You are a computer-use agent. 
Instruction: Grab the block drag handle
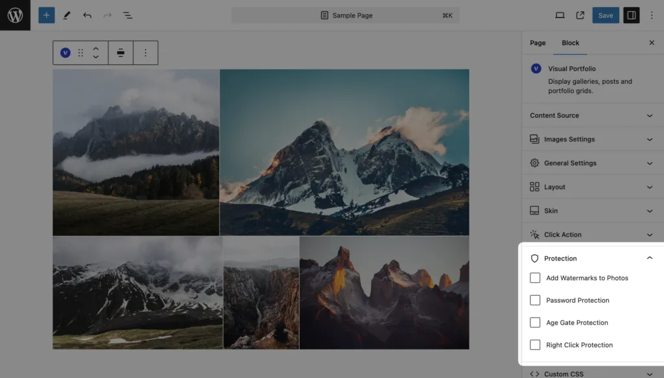pos(80,53)
